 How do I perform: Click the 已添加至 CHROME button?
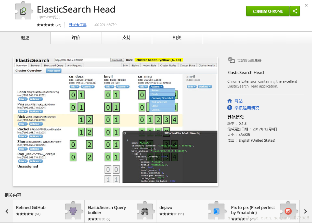pyautogui.click(x=268, y=11)
